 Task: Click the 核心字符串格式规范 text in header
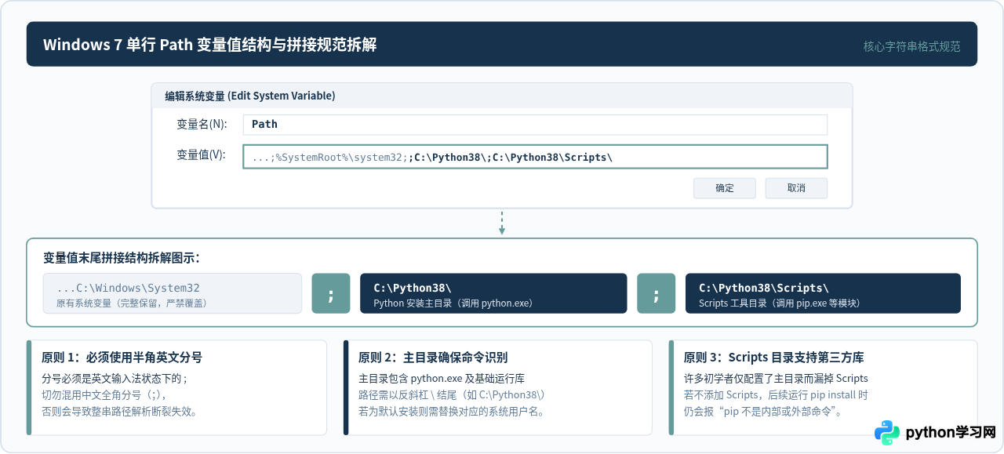tap(911, 46)
